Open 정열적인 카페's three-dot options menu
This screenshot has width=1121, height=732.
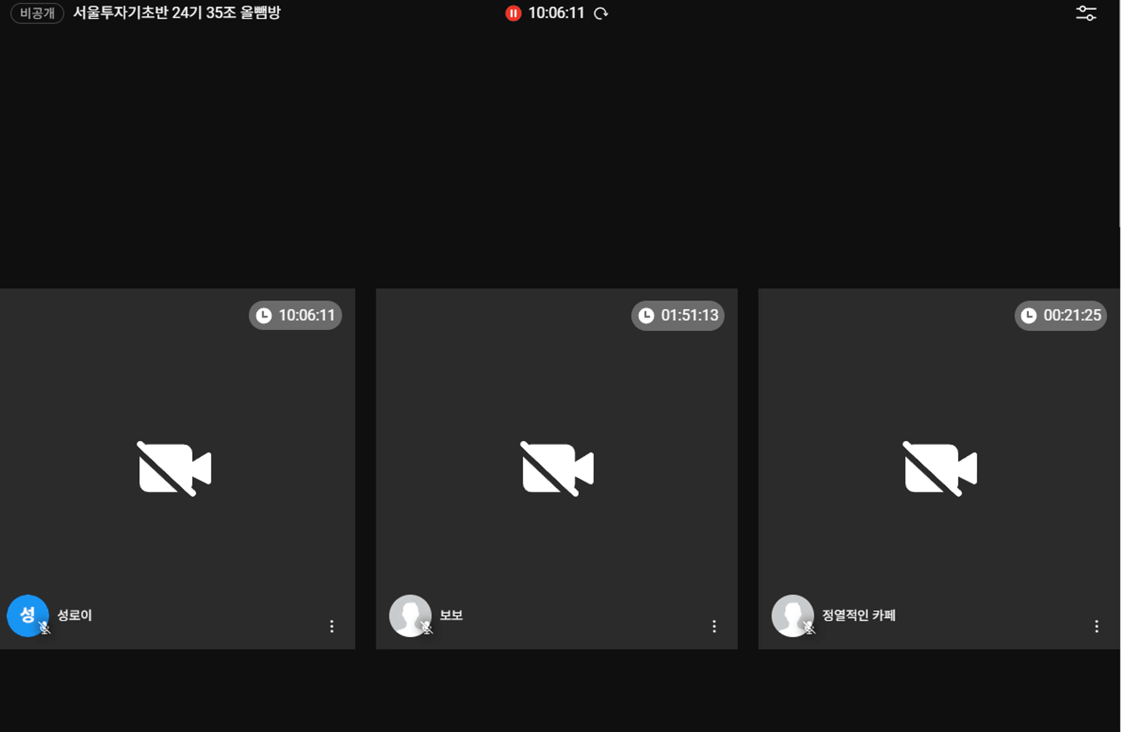pos(1096,626)
